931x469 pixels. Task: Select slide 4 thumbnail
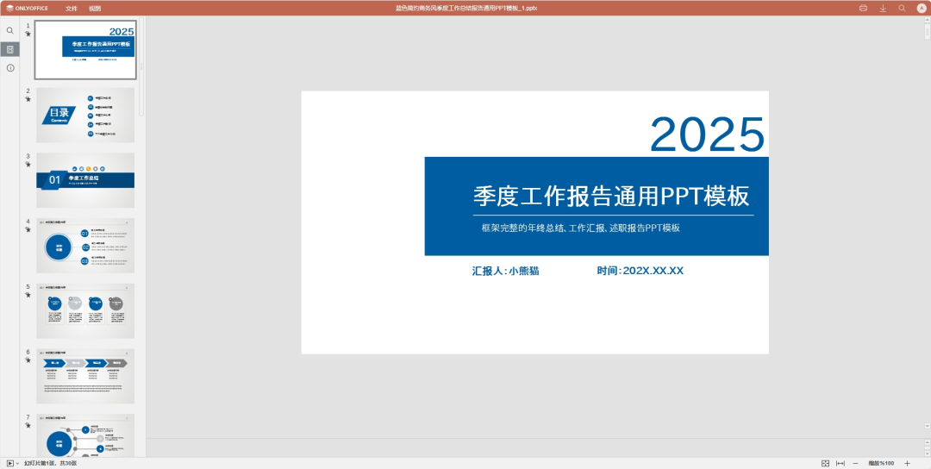tap(85, 246)
